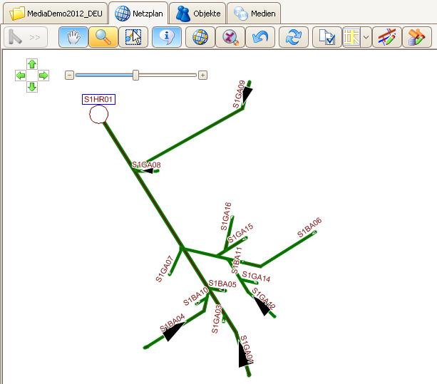Viewport: 437px width, 384px height.
Task: Click the globe full-extent icon
Action: (x=200, y=37)
